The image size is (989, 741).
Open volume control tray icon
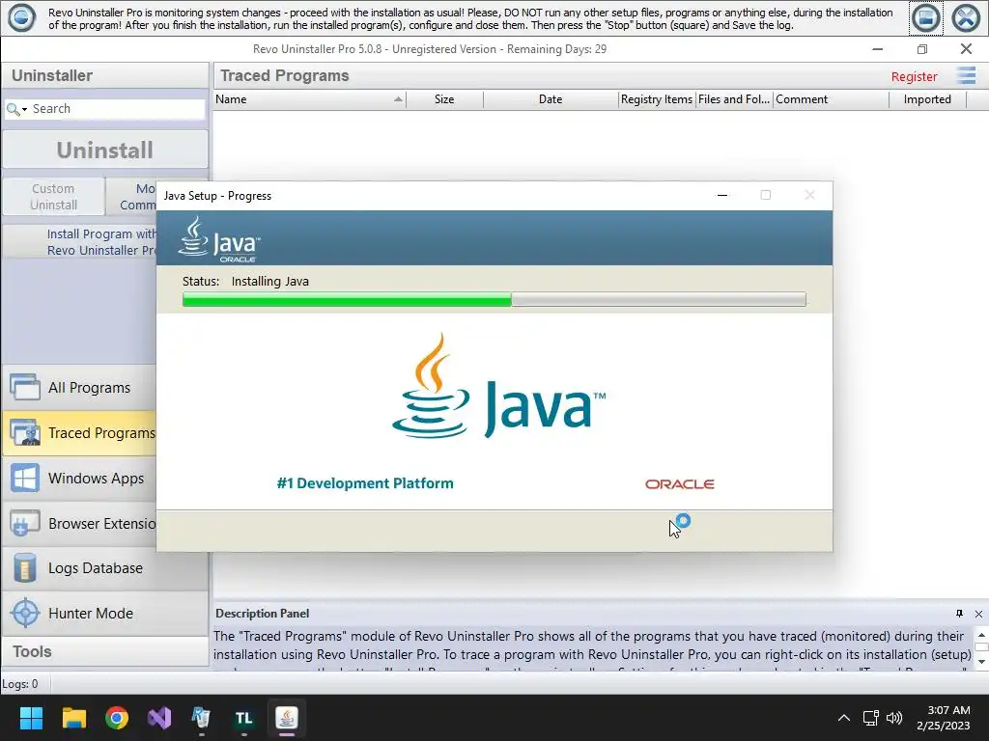click(x=894, y=718)
